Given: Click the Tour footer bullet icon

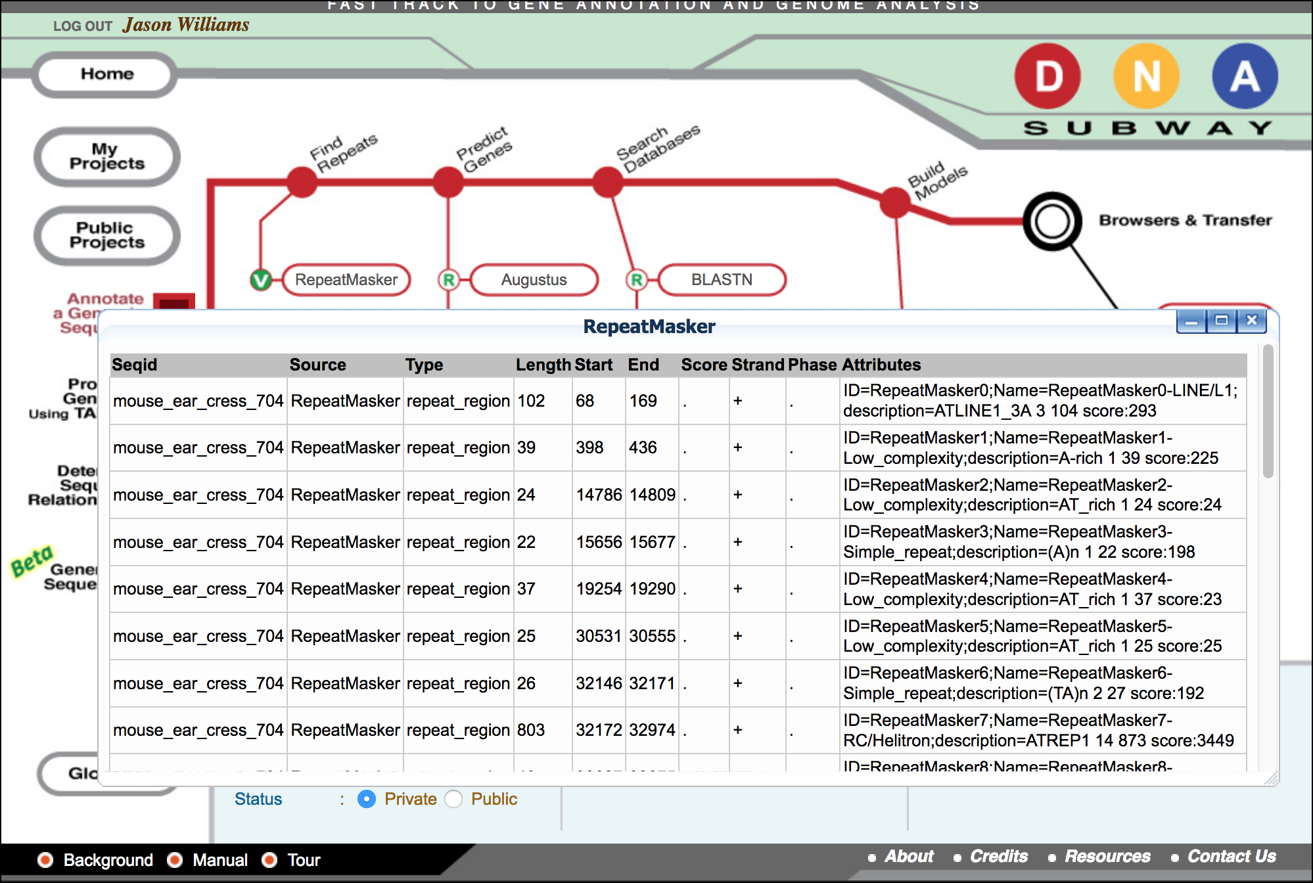Looking at the screenshot, I should [x=269, y=860].
